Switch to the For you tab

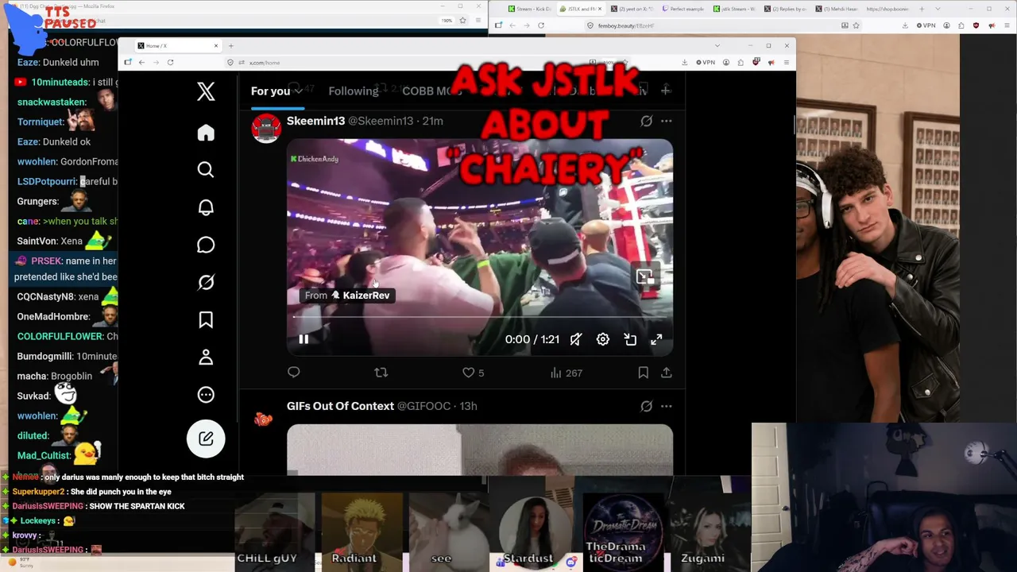tap(270, 91)
